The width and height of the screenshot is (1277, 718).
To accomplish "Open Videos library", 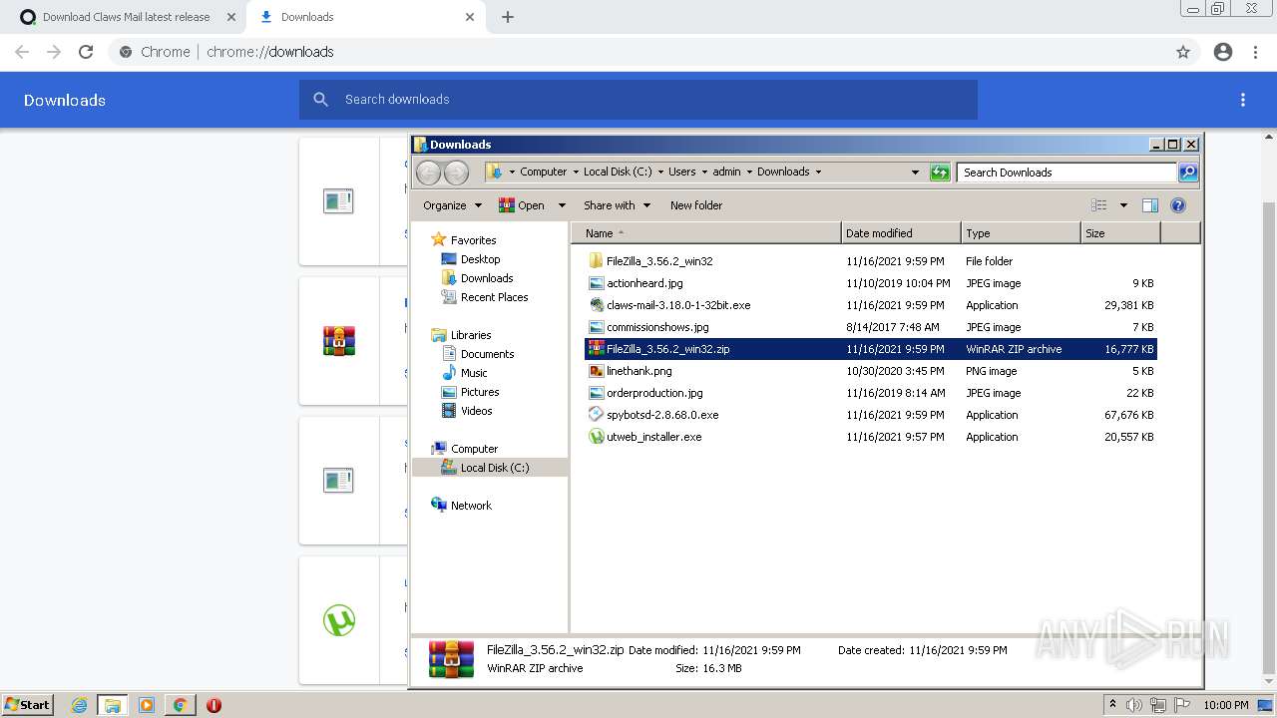I will 476,411.
